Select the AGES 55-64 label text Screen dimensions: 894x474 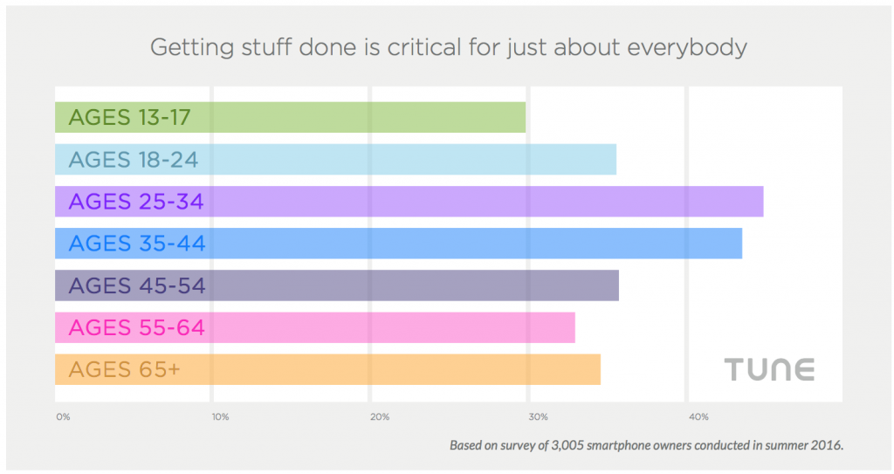pos(136,327)
